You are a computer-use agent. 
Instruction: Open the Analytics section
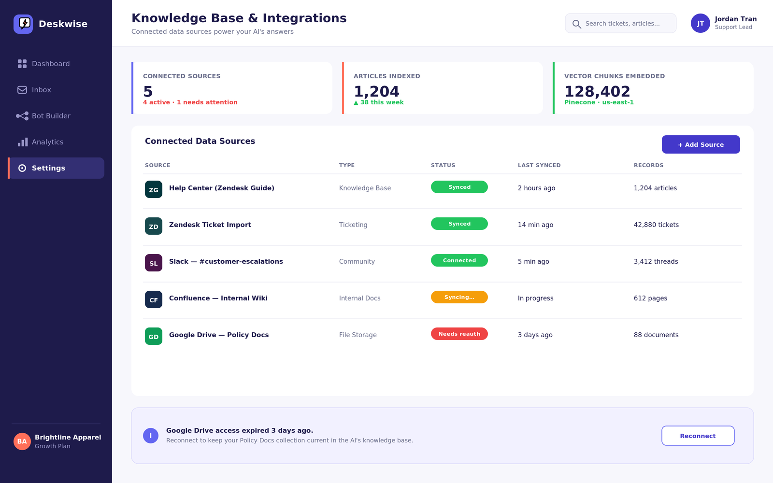point(56,142)
